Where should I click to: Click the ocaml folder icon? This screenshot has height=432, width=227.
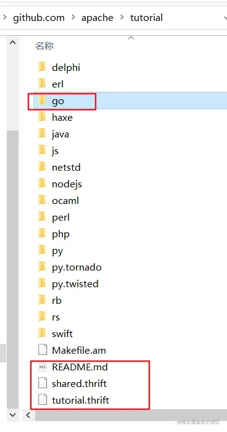coord(42,200)
